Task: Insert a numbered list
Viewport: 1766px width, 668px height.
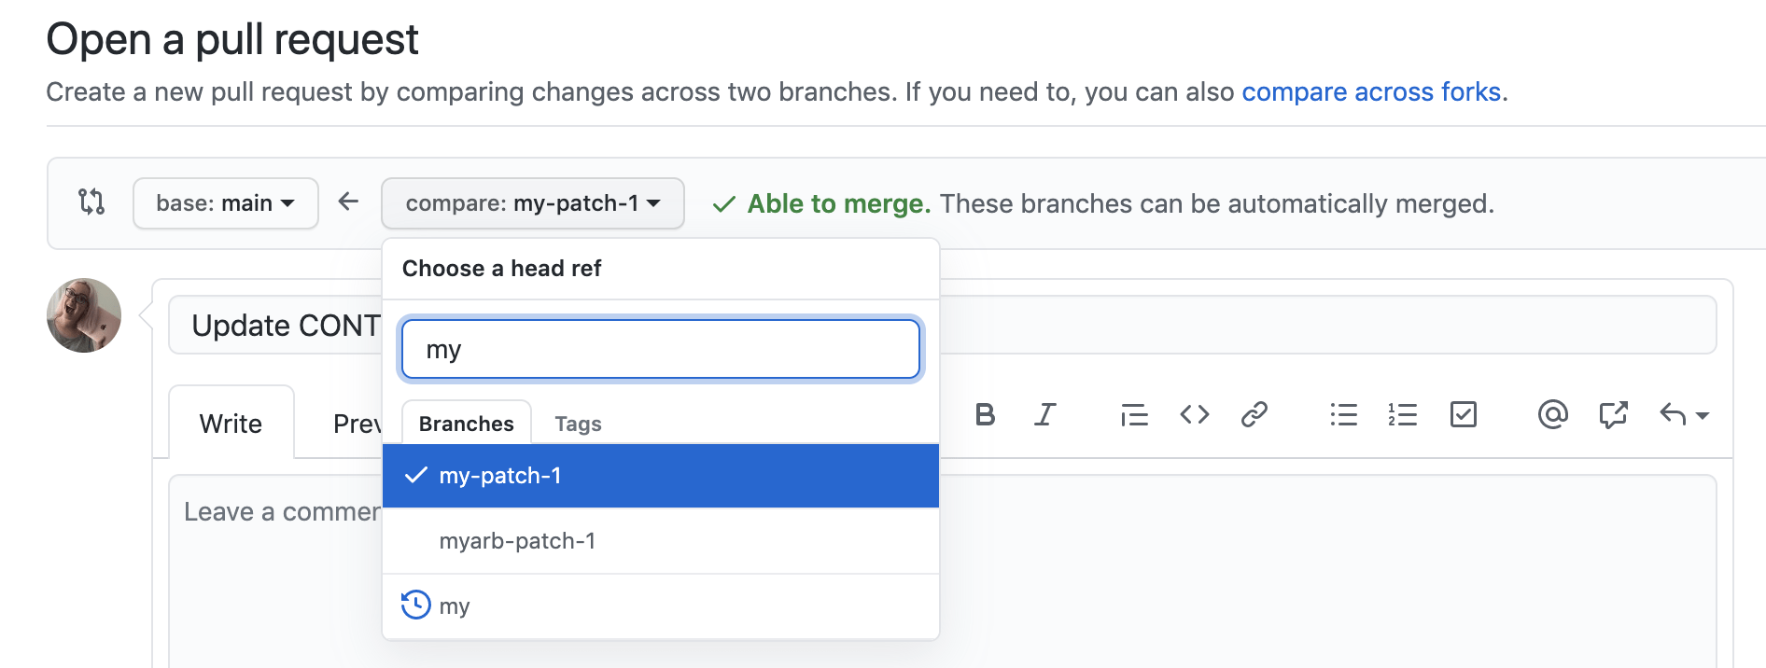Action: (1402, 415)
